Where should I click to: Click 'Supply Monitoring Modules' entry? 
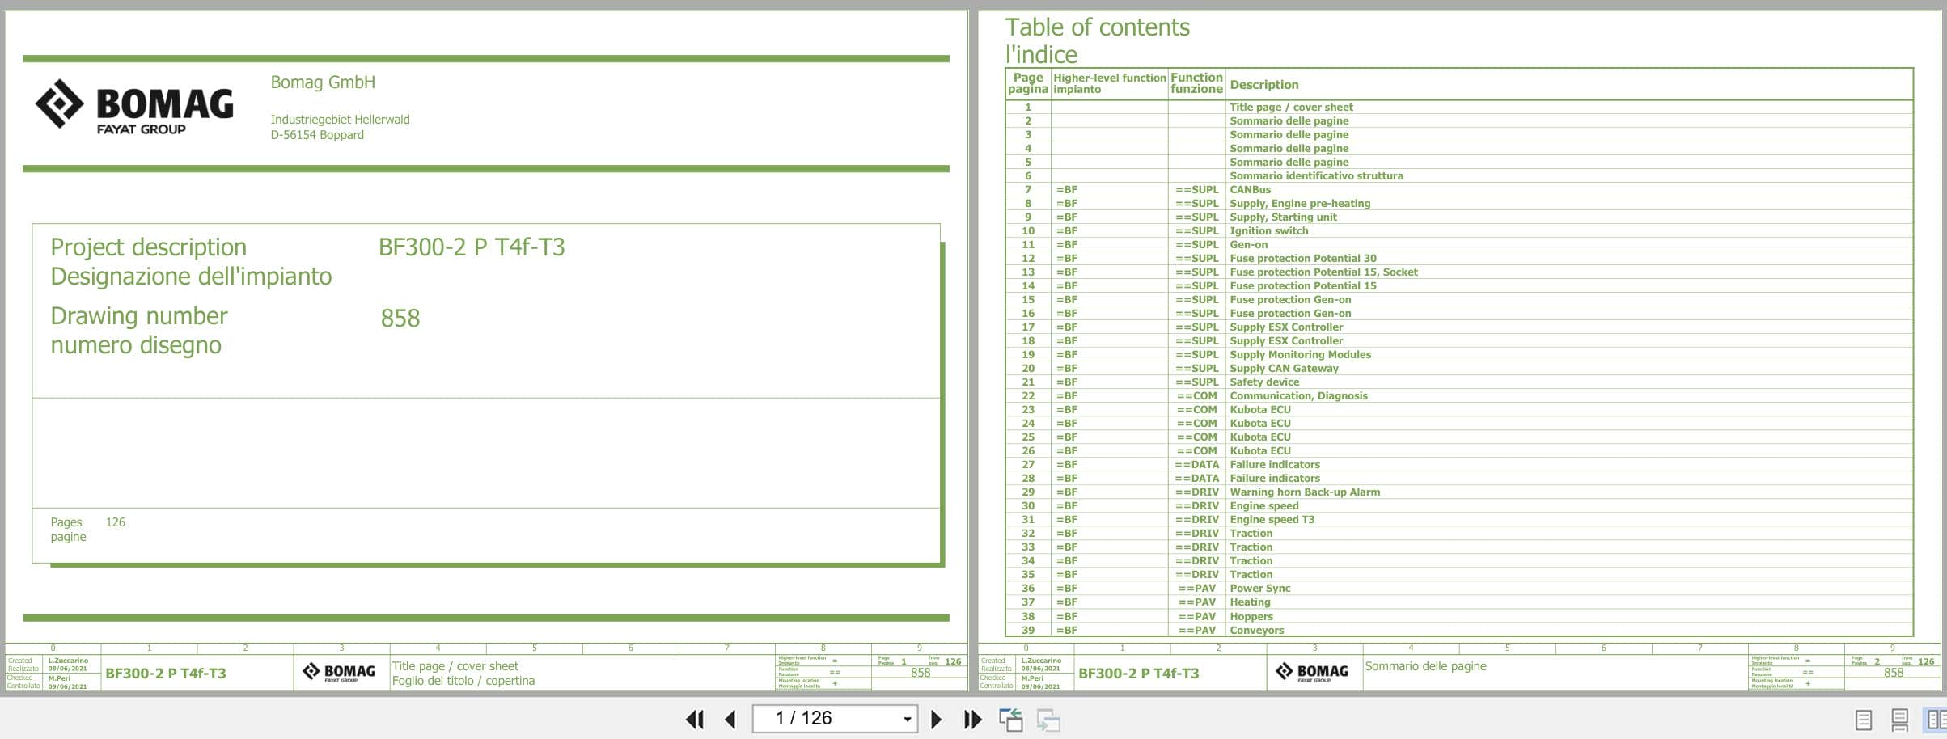click(1300, 354)
